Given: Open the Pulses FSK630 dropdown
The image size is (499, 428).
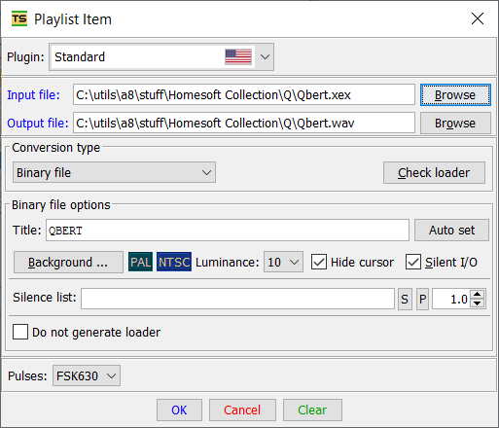Looking at the screenshot, I should pos(87,375).
